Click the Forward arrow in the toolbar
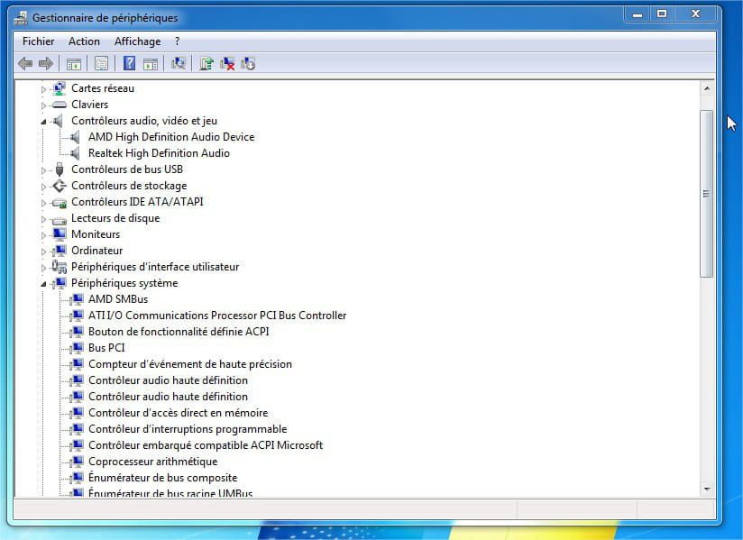743x540 pixels. pos(45,63)
